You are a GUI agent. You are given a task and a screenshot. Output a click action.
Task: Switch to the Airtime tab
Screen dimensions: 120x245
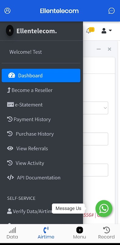click(x=46, y=233)
